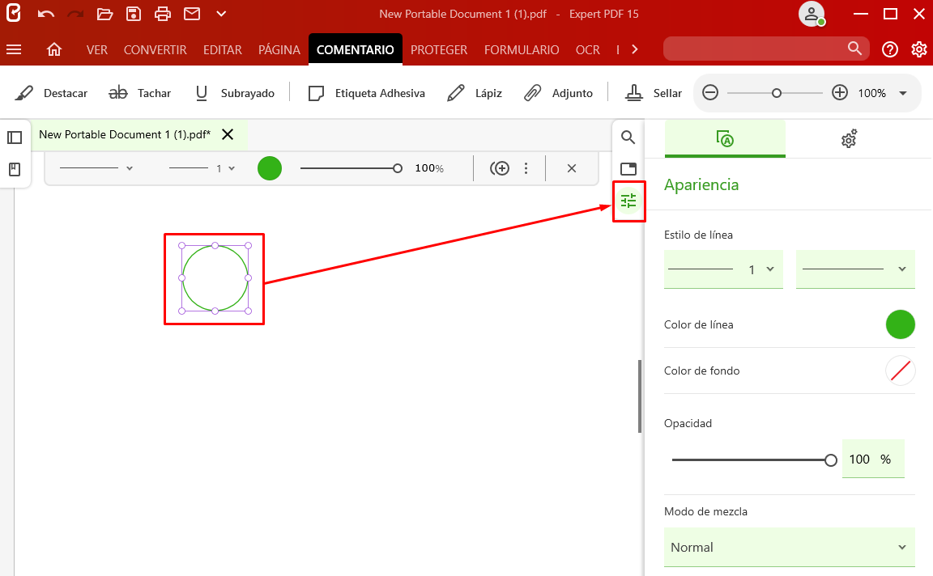Image resolution: width=933 pixels, height=576 pixels.
Task: Open the bookmarks panel icon
Action: (15, 169)
